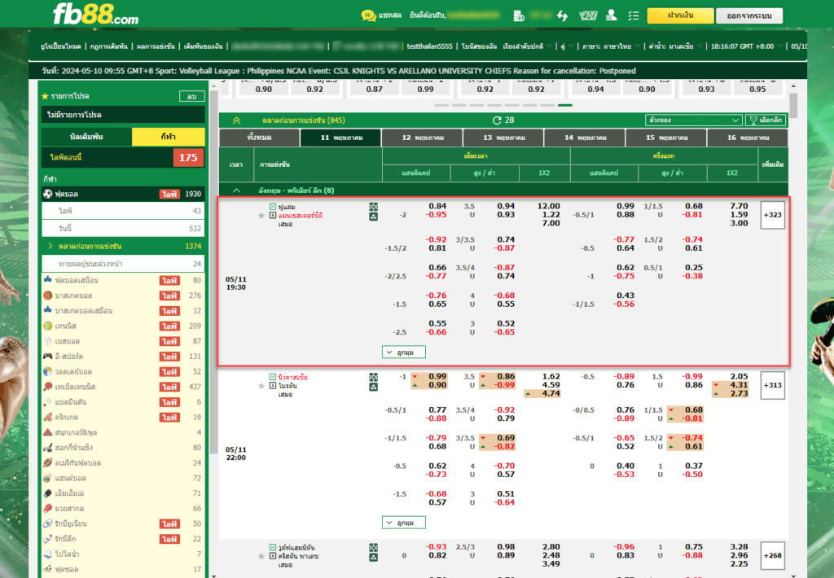This screenshot has height=578, width=834.
Task: Click the ออกจากระบบ logout button
Action: pyautogui.click(x=749, y=15)
